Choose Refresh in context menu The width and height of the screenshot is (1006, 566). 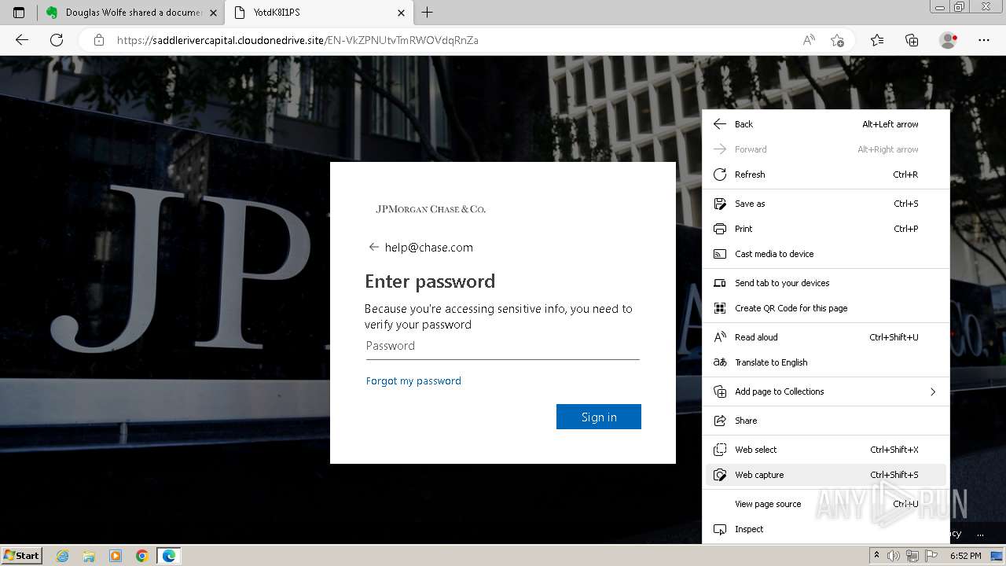[x=825, y=175]
